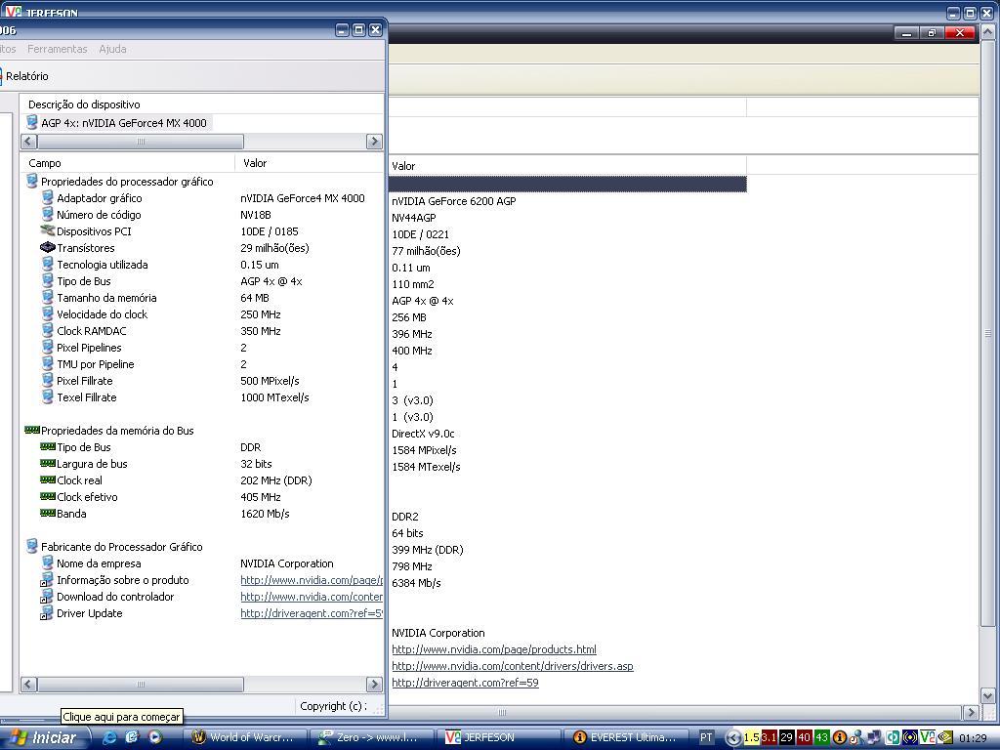This screenshot has width=1000, height=750.
Task: Click the PT language indicator
Action: 706,737
